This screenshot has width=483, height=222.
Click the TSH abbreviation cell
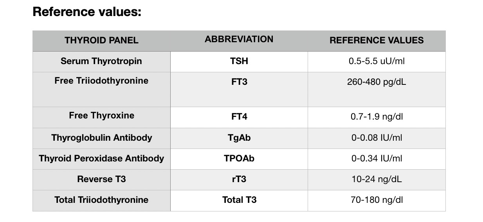(239, 61)
